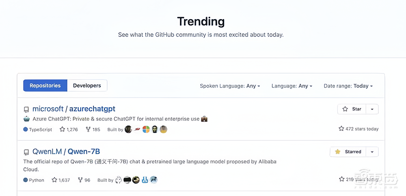406x196 pixels.
Task: Unstar the QwenLM/Qwen-7B repository
Action: click(x=348, y=152)
